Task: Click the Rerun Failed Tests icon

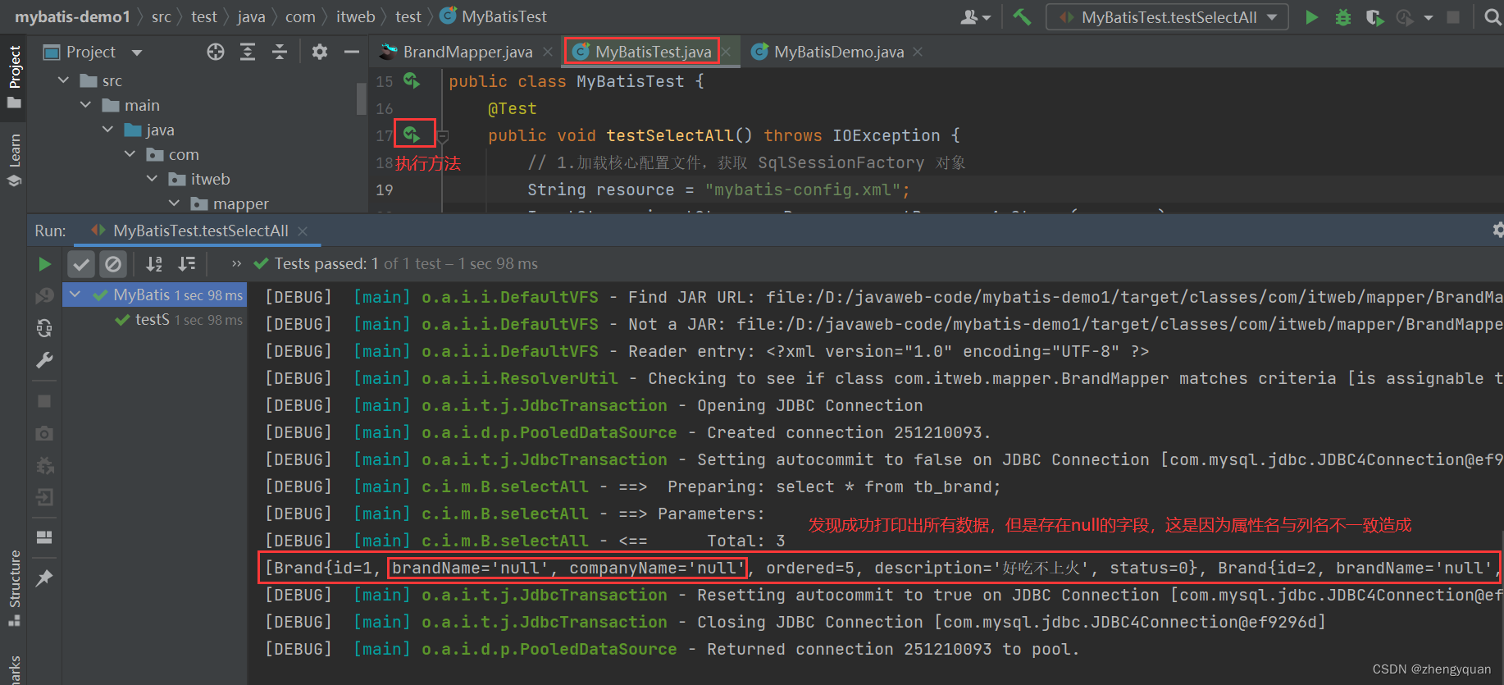Action: click(44, 296)
